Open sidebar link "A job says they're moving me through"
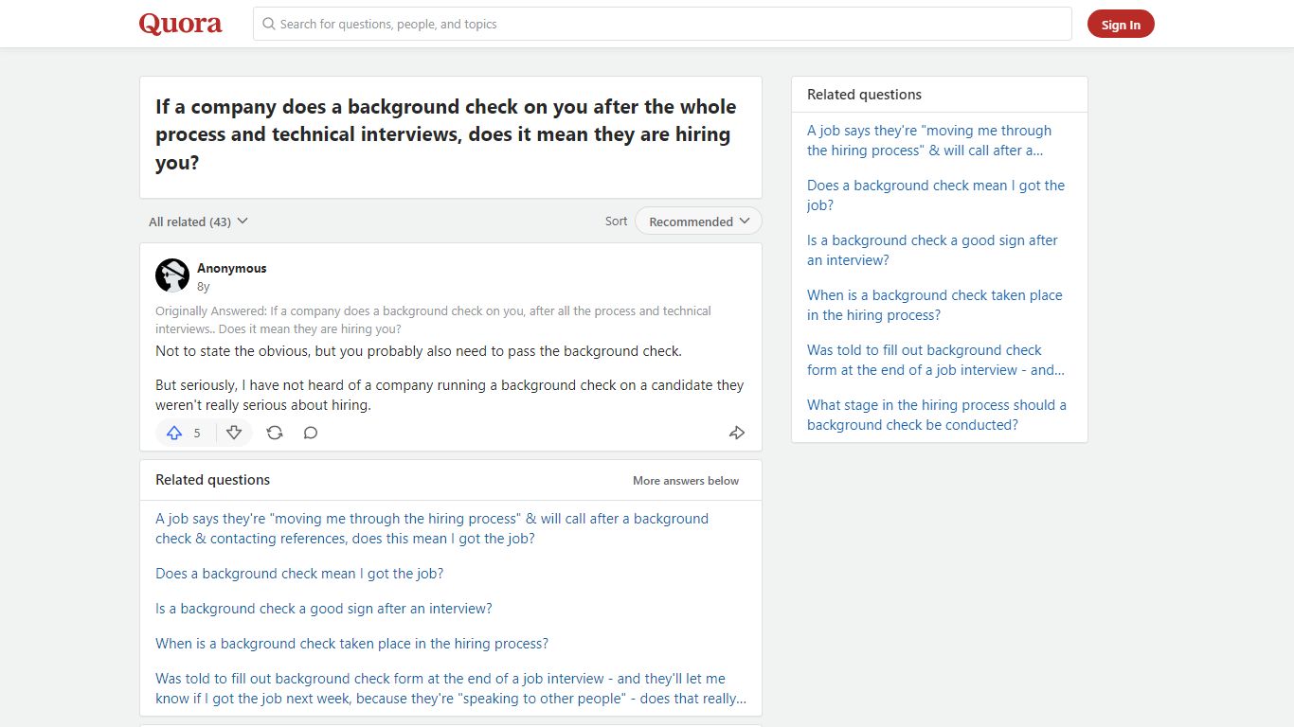Image resolution: width=1294 pixels, height=727 pixels. [x=929, y=140]
